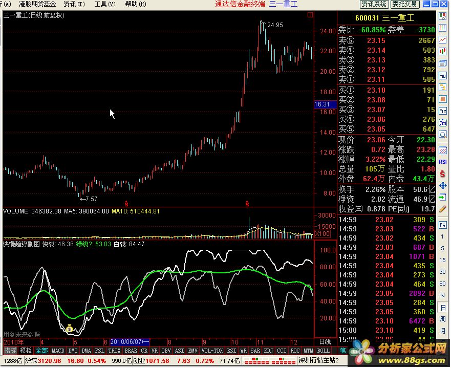
Task: Click the 24.95 high price label
Action: [x=275, y=25]
